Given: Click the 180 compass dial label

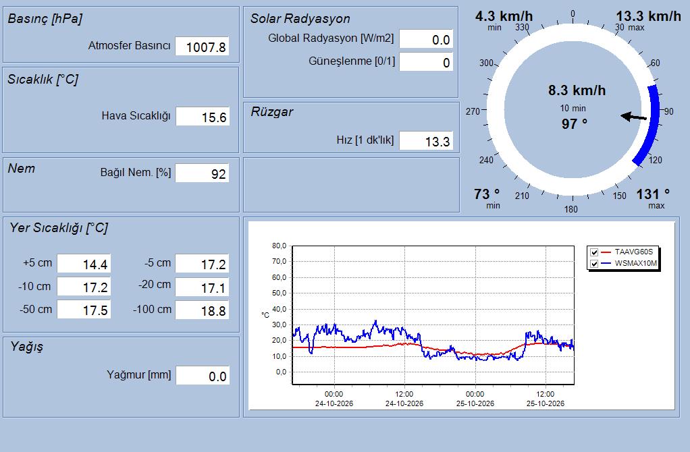Looking at the screenshot, I should pos(570,209).
